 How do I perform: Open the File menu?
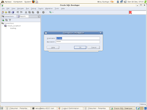tap(3, 9)
